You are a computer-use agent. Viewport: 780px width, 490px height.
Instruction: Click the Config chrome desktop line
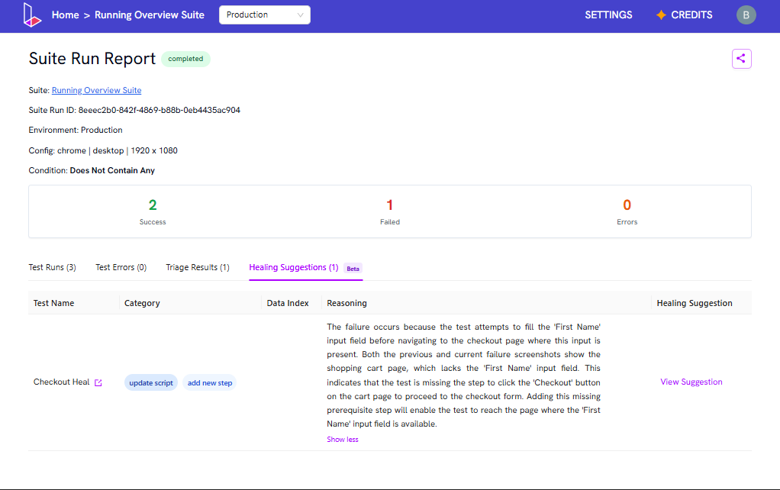tap(103, 150)
